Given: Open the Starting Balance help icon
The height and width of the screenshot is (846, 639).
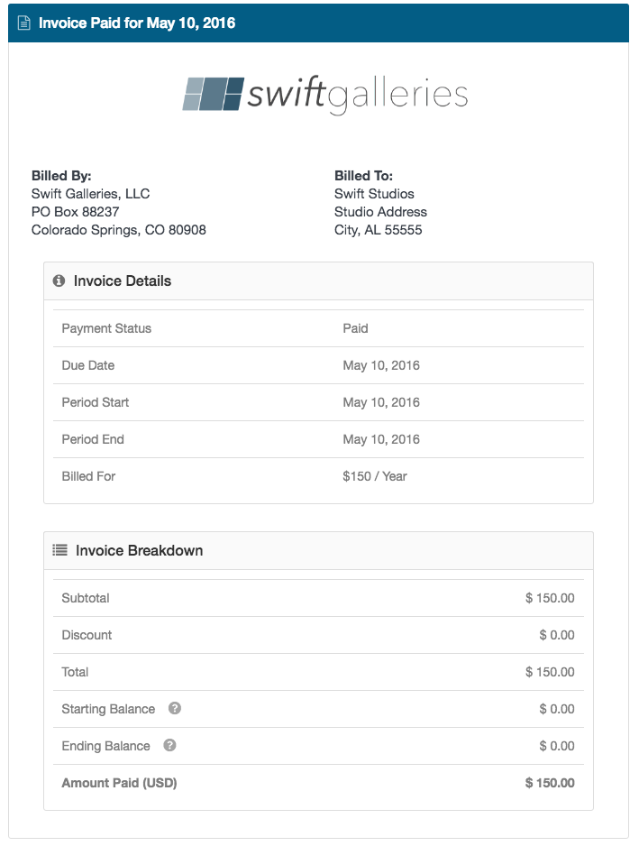Looking at the screenshot, I should 175,708.
